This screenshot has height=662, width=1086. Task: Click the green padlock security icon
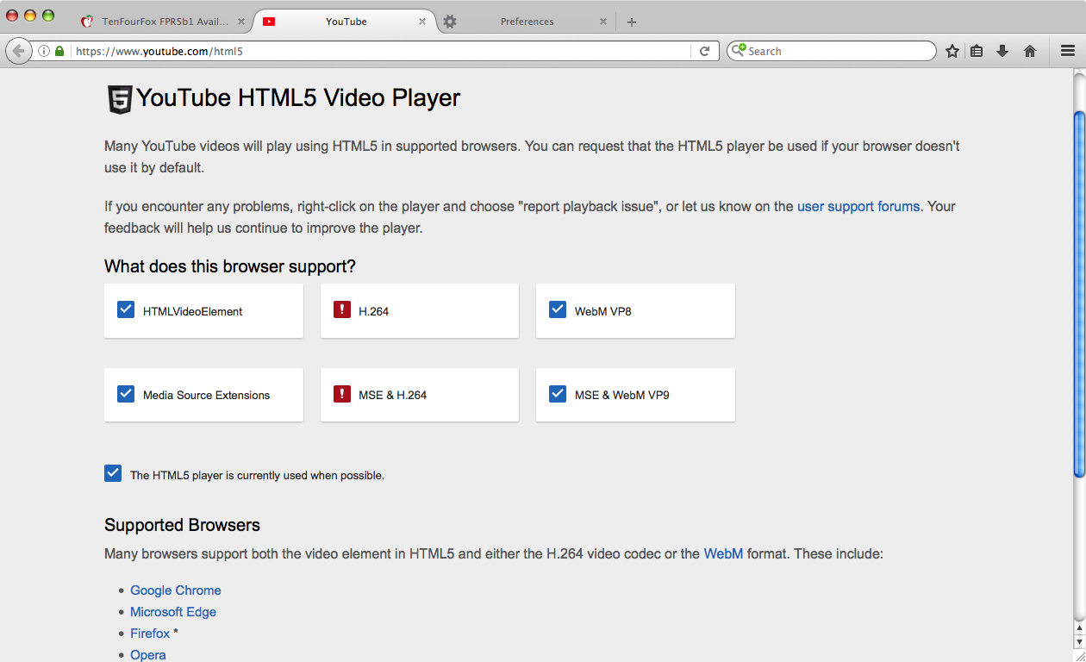(x=59, y=51)
